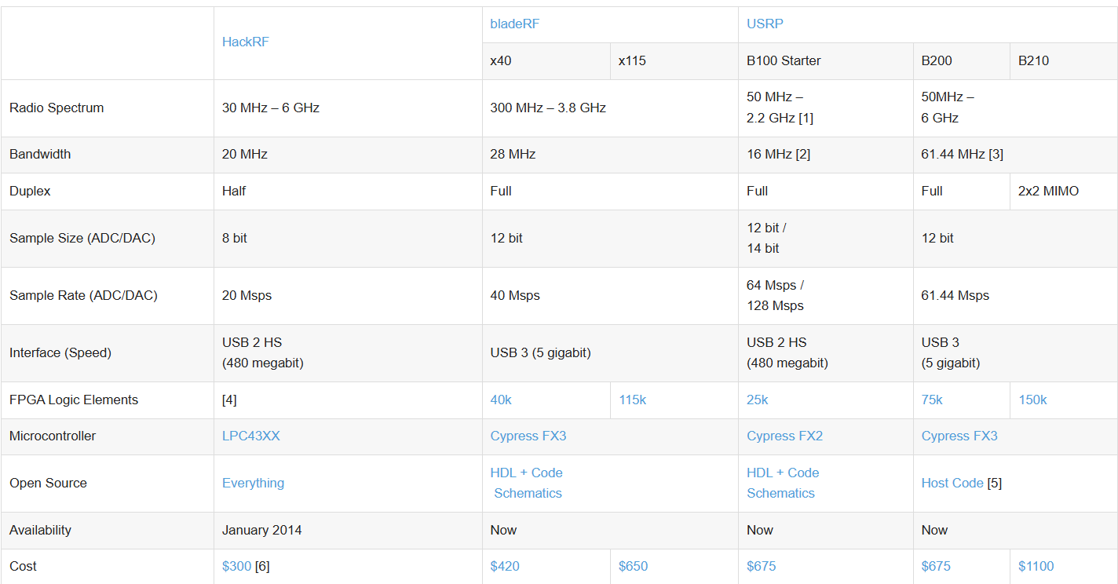Open the Cypress FX2 microcontroller link
Image resolution: width=1118 pixels, height=584 pixels.
785,436
